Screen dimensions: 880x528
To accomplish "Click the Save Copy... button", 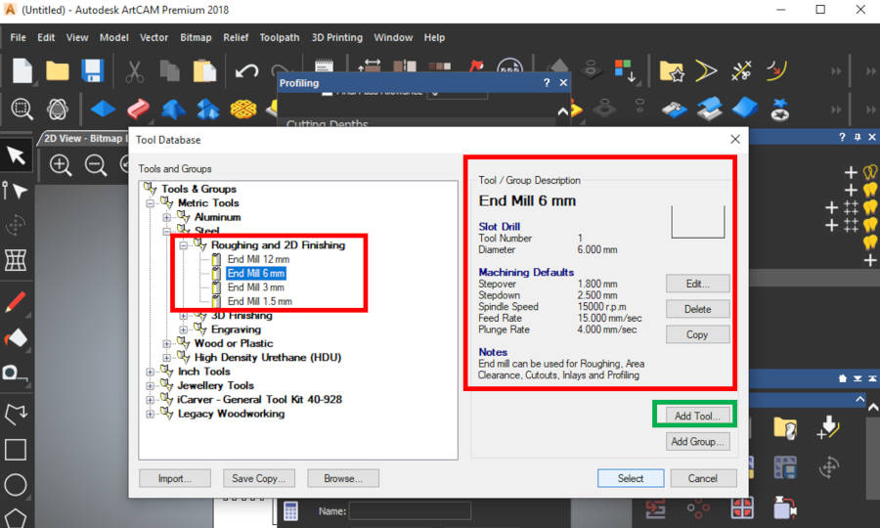I will (x=259, y=479).
